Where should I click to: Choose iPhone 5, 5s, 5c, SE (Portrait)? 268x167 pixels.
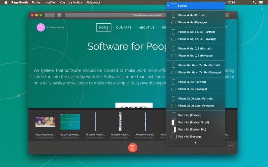pos(196,32)
